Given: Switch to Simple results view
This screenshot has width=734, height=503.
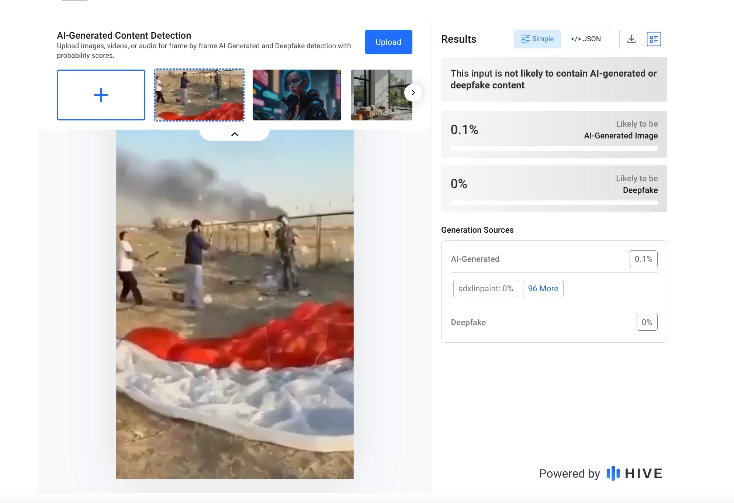Looking at the screenshot, I should click(x=537, y=39).
